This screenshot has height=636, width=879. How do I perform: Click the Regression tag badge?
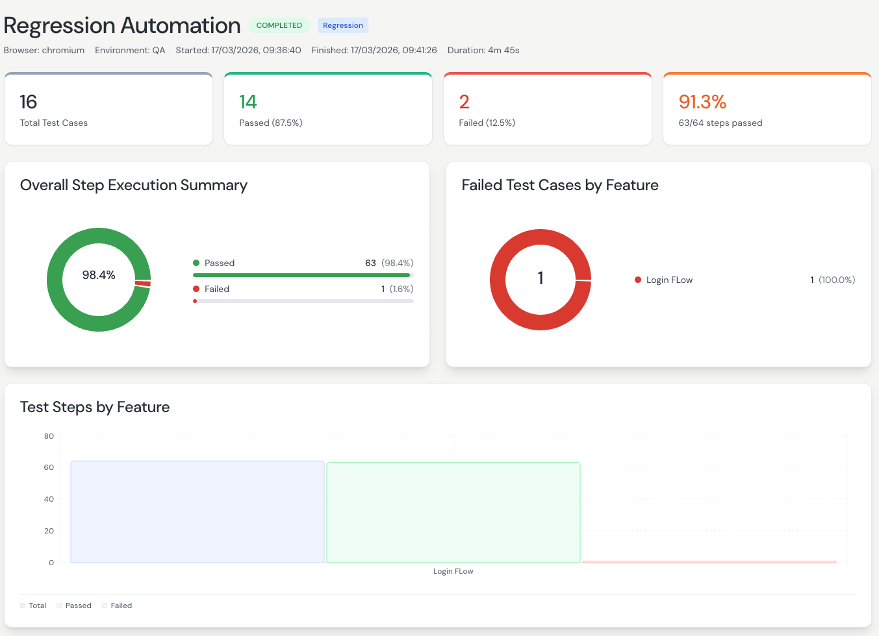(343, 25)
